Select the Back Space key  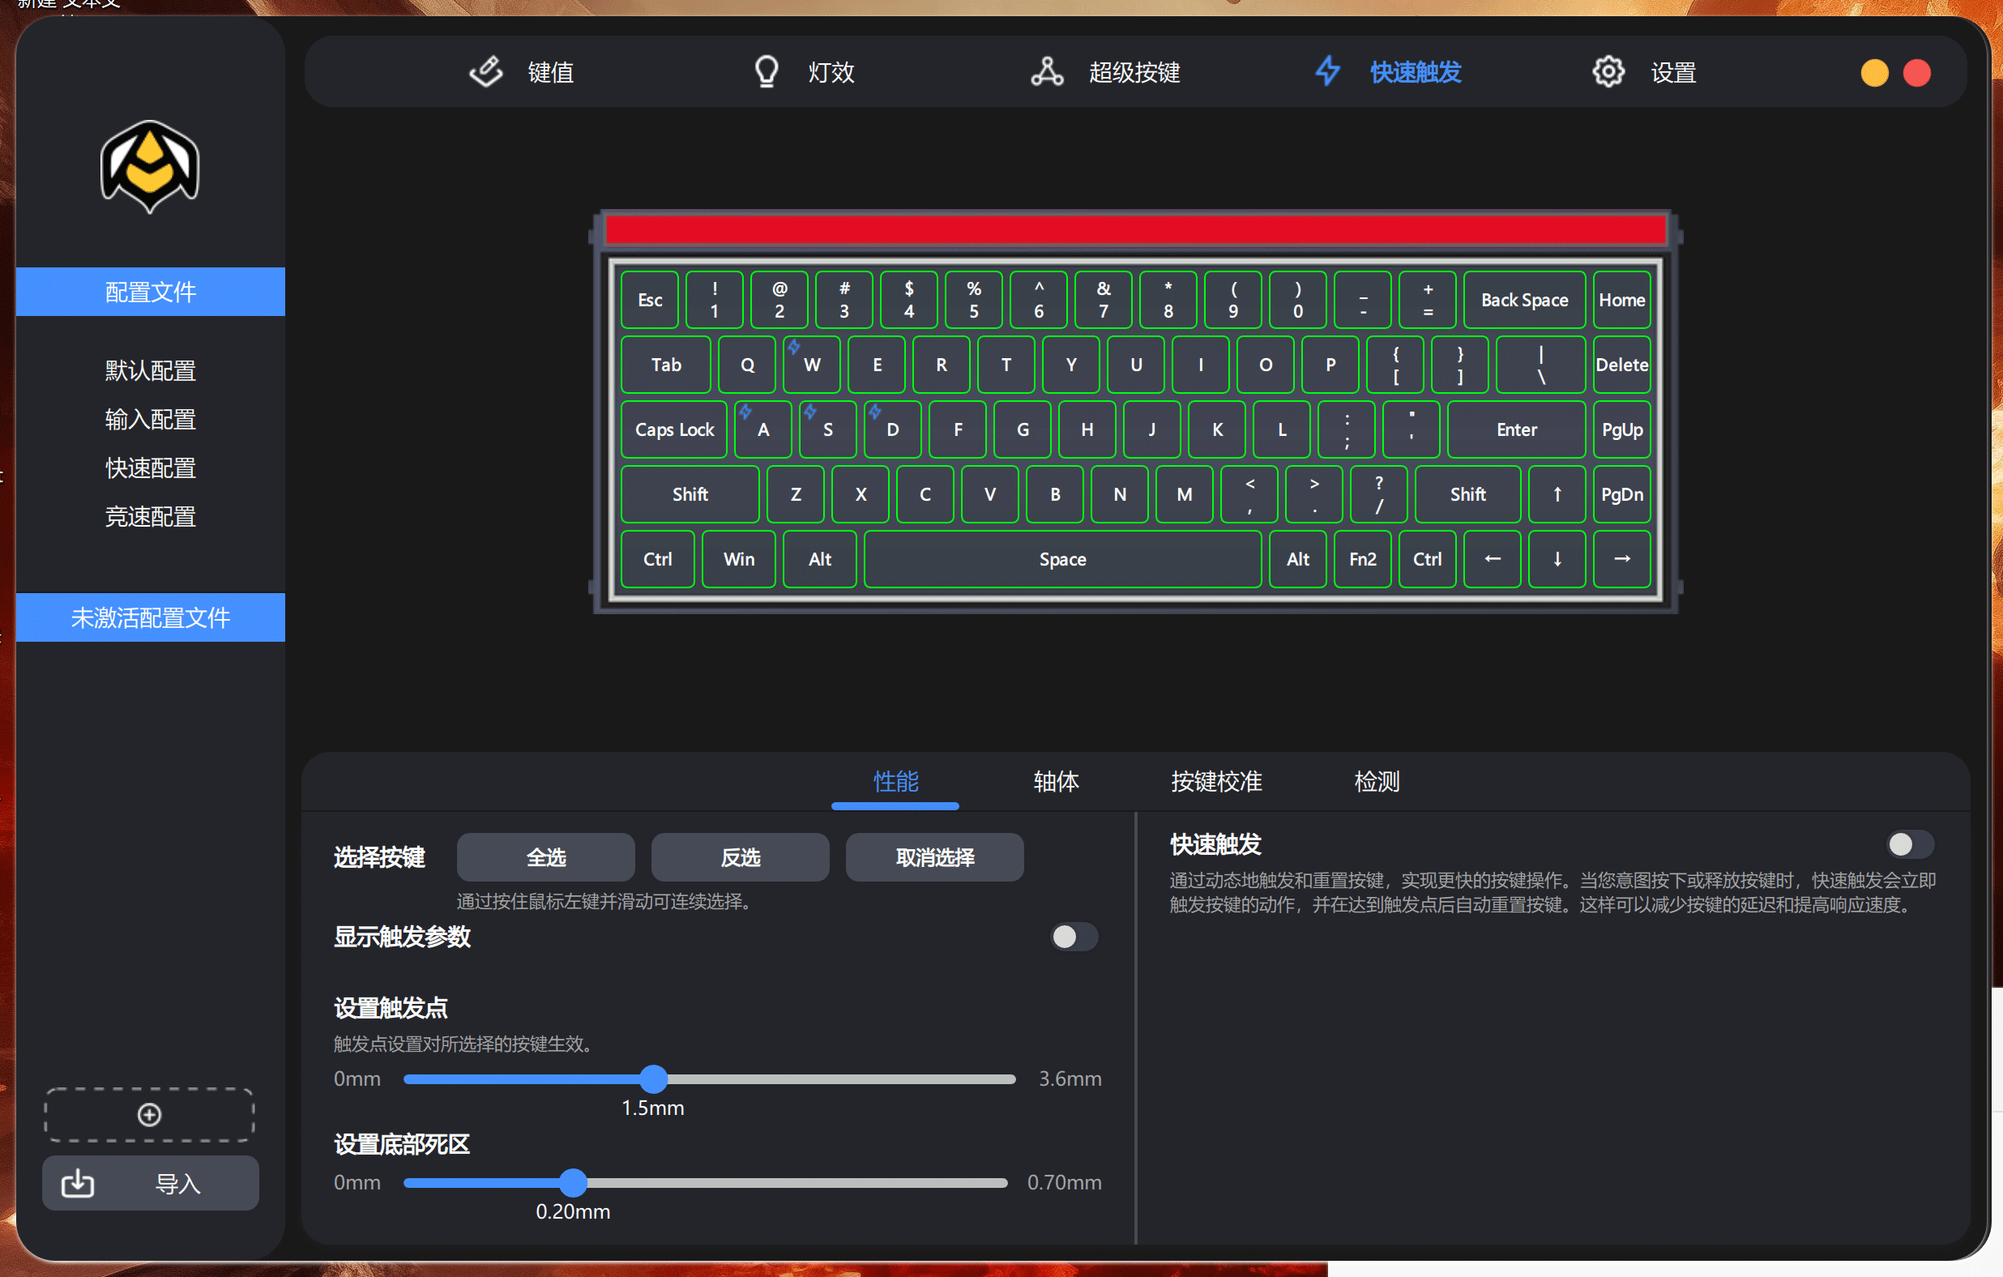(1525, 300)
